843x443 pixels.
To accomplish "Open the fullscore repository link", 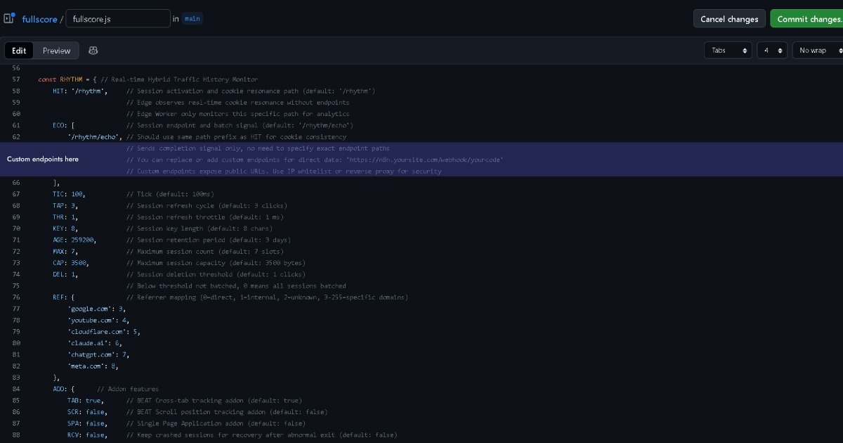I will click(39, 19).
